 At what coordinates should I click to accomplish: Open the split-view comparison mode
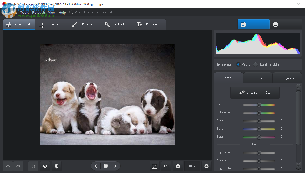[x=56, y=166]
